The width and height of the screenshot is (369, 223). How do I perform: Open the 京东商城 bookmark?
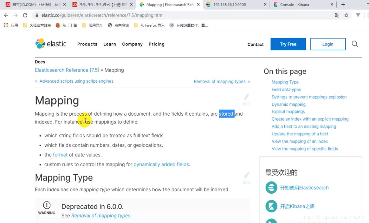click(118, 25)
